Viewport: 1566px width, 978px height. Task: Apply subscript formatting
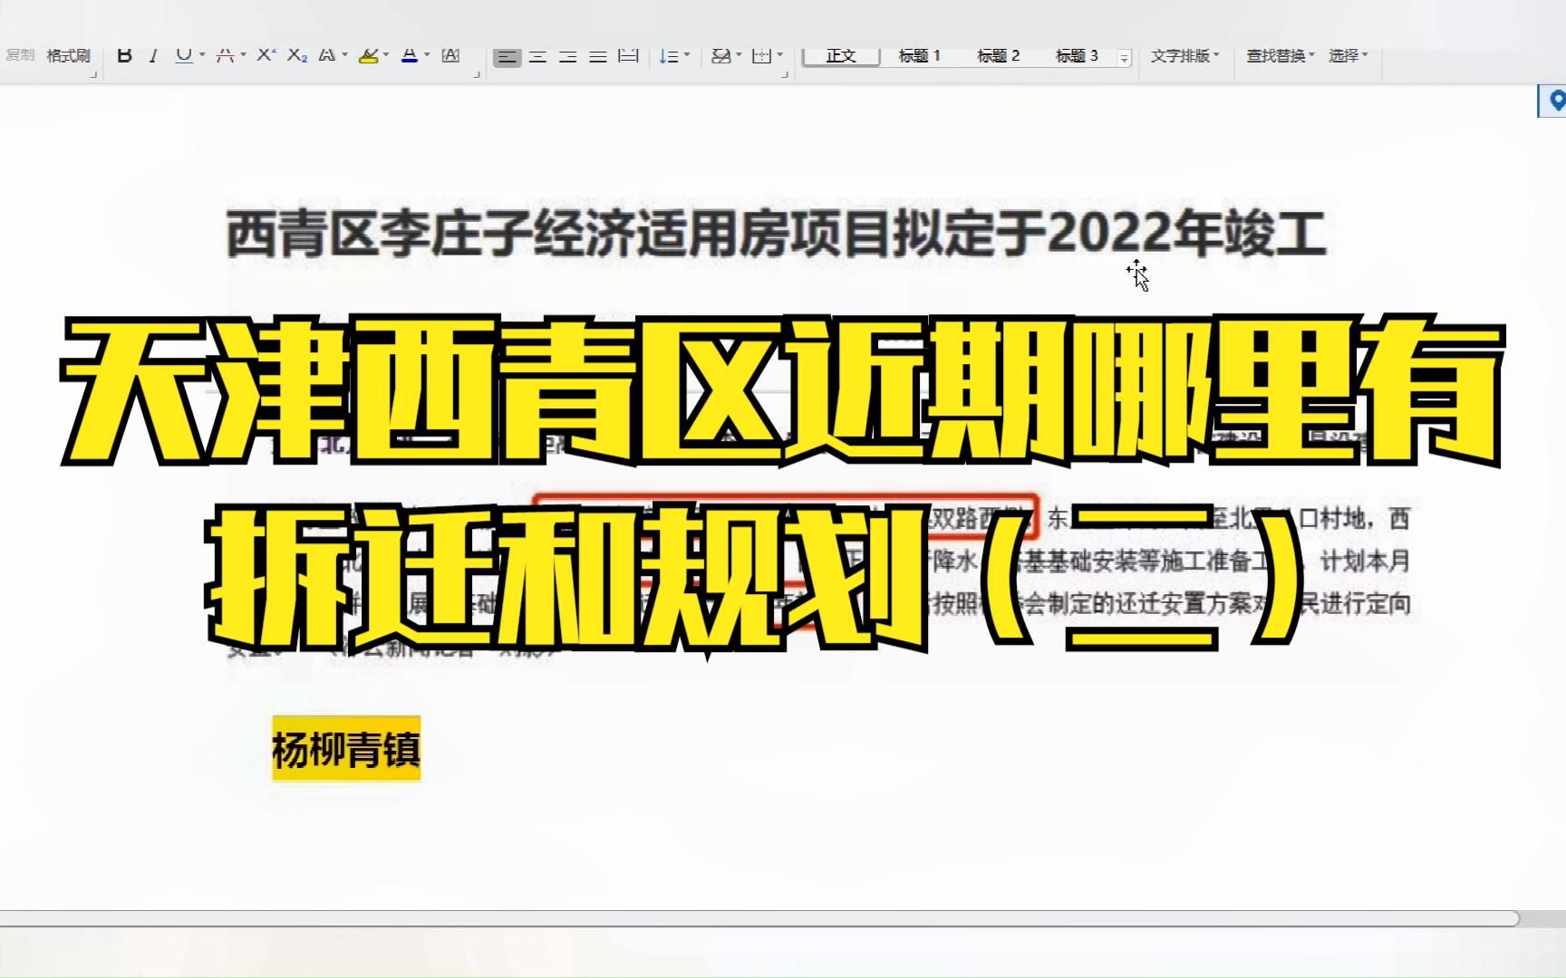(x=297, y=56)
